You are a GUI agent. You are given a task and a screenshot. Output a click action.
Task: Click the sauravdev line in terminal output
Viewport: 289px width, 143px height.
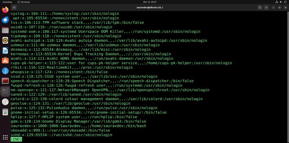point(78,126)
